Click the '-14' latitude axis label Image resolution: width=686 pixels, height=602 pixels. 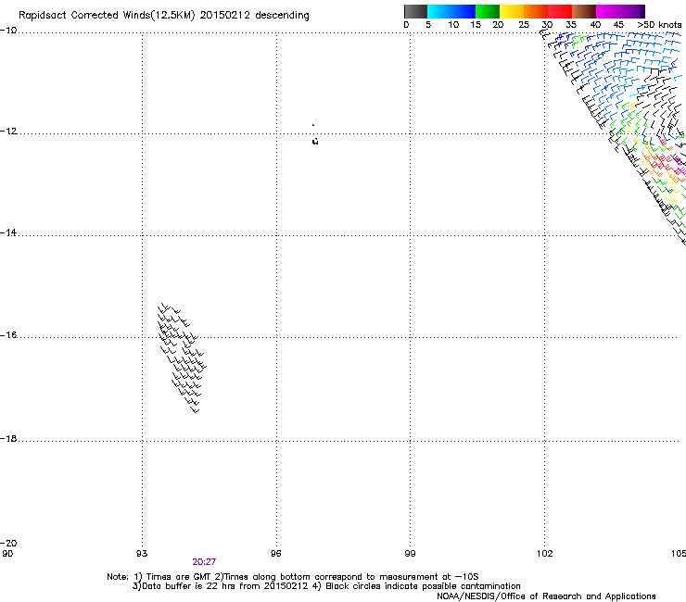coord(8,232)
